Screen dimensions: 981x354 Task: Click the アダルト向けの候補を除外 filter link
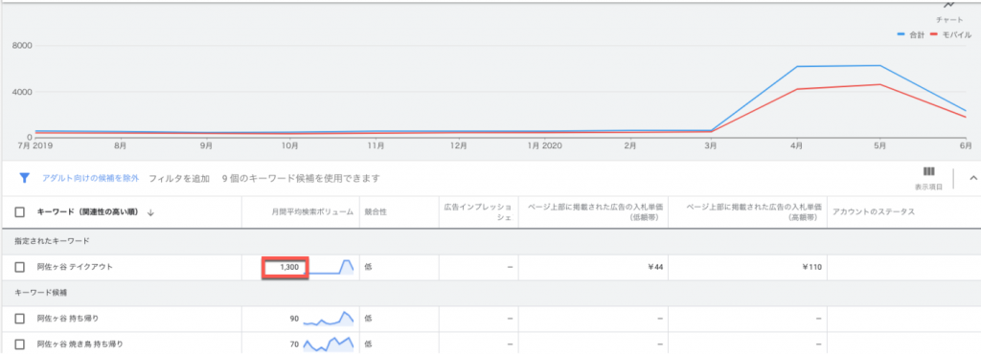click(x=90, y=178)
